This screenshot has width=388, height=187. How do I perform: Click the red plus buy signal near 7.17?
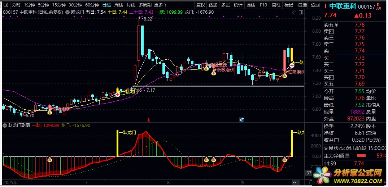(x=118, y=94)
